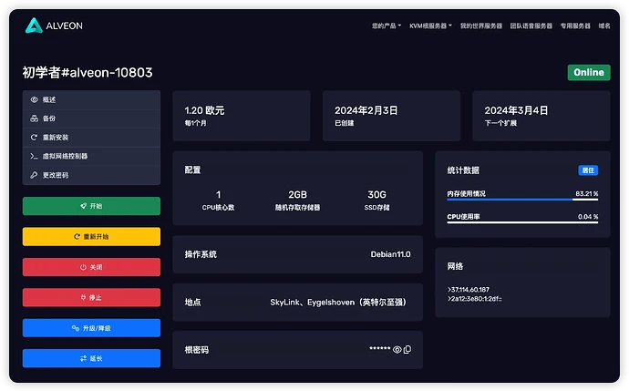Open 团队语音服务器 nav item

531,26
